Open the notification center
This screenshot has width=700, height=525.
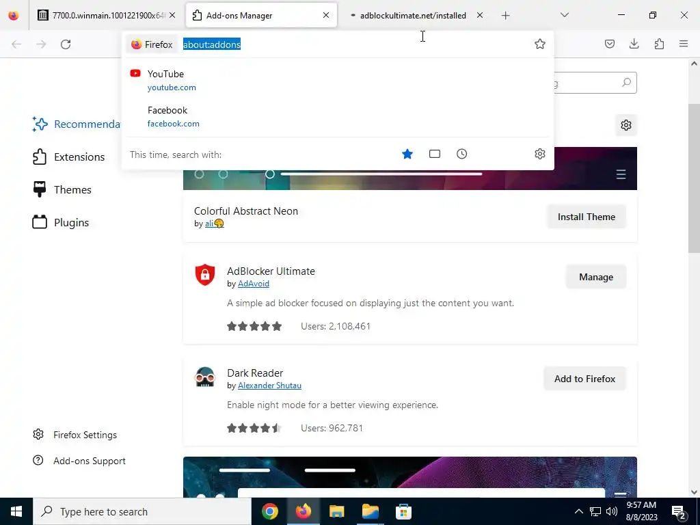(x=678, y=511)
